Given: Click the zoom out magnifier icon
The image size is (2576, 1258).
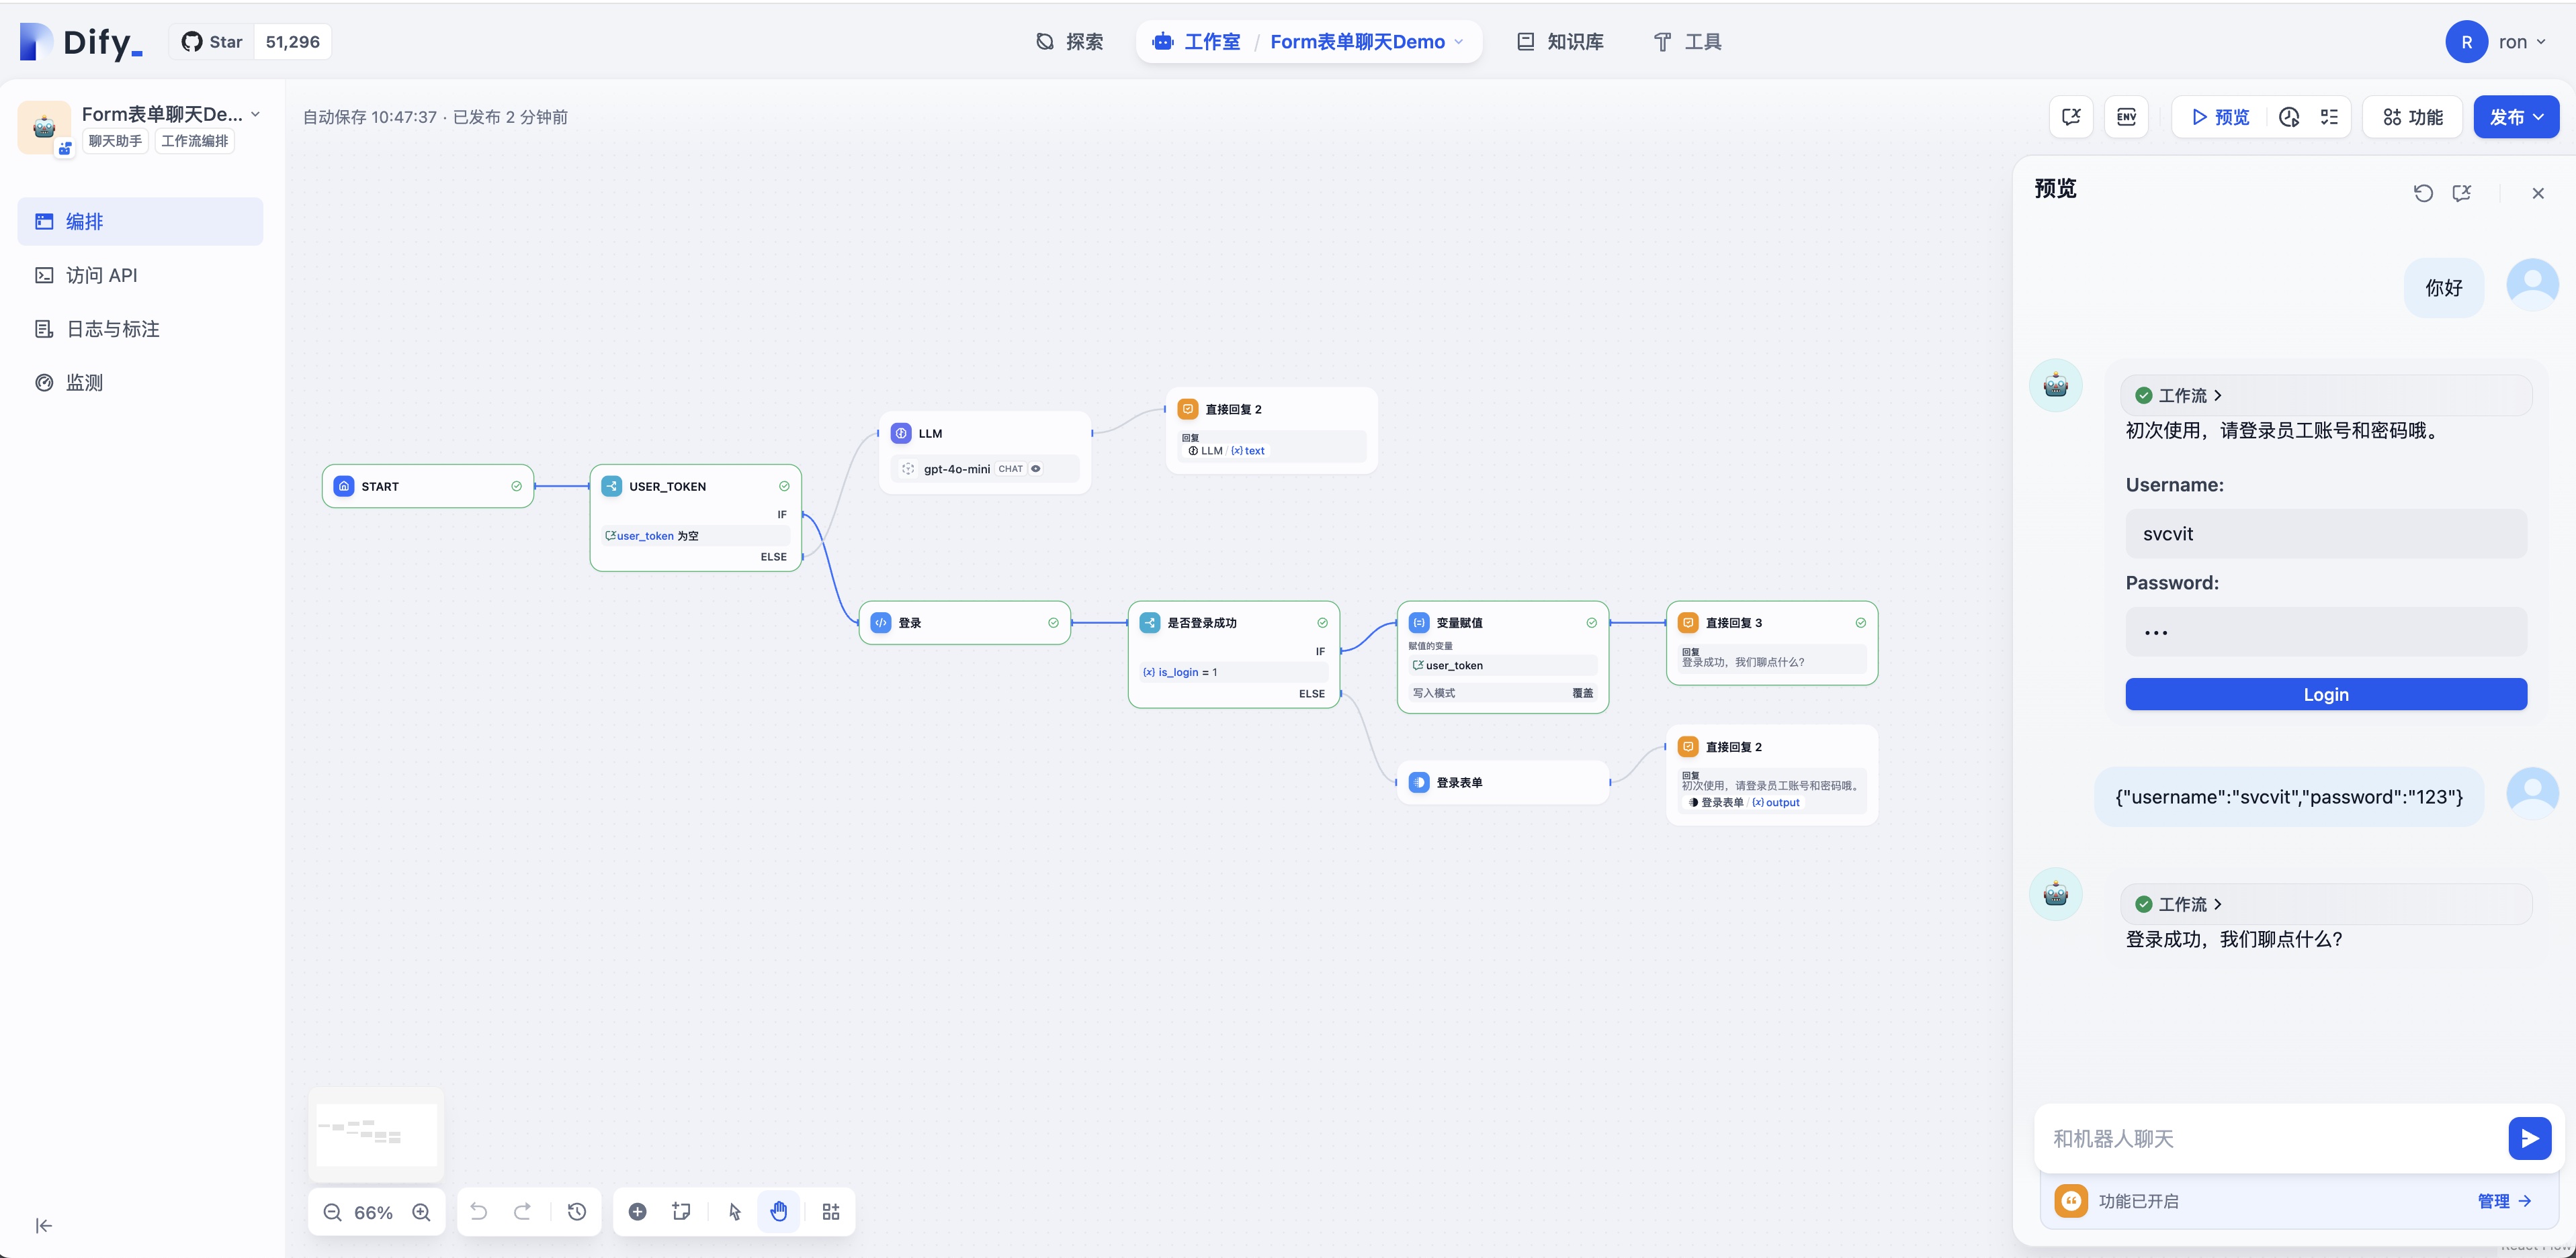Looking at the screenshot, I should tap(333, 1212).
